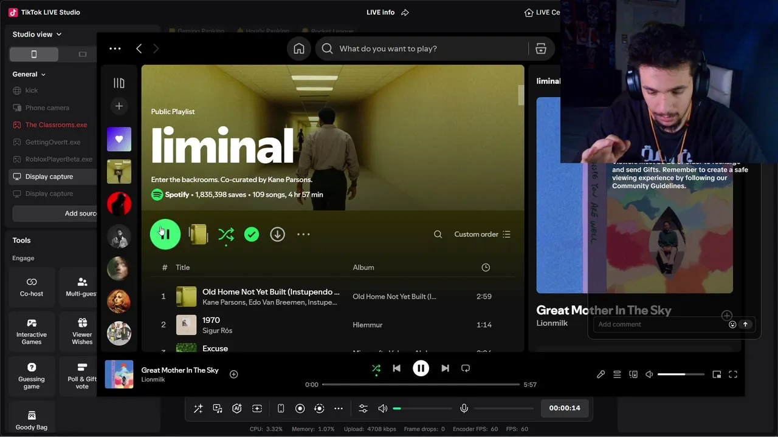Open audio mixer settings in TikTok toolbar
This screenshot has height=437, width=778.
tap(363, 408)
